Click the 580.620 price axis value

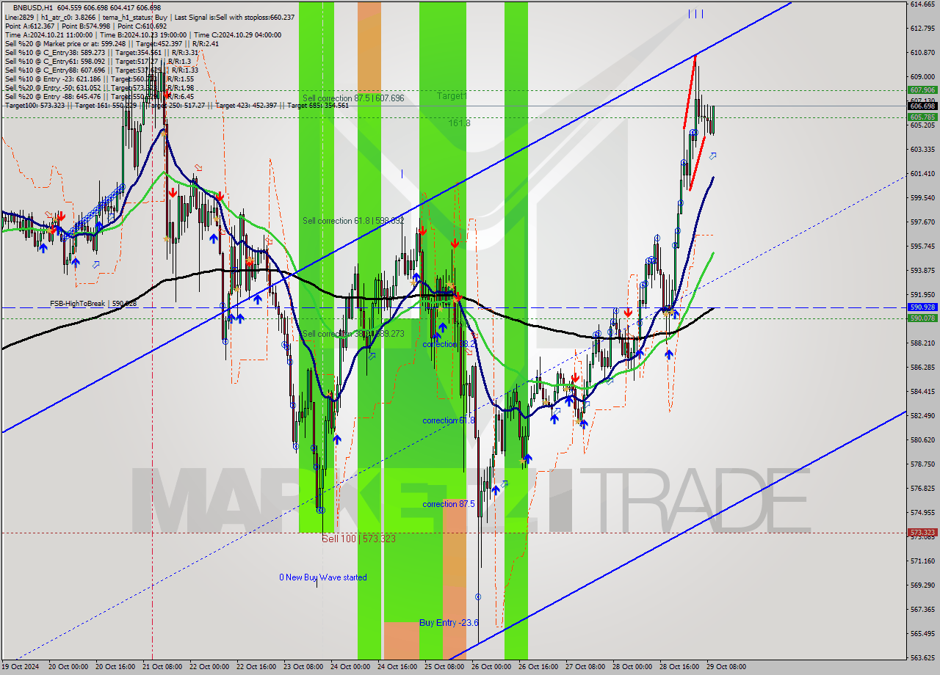coord(922,439)
